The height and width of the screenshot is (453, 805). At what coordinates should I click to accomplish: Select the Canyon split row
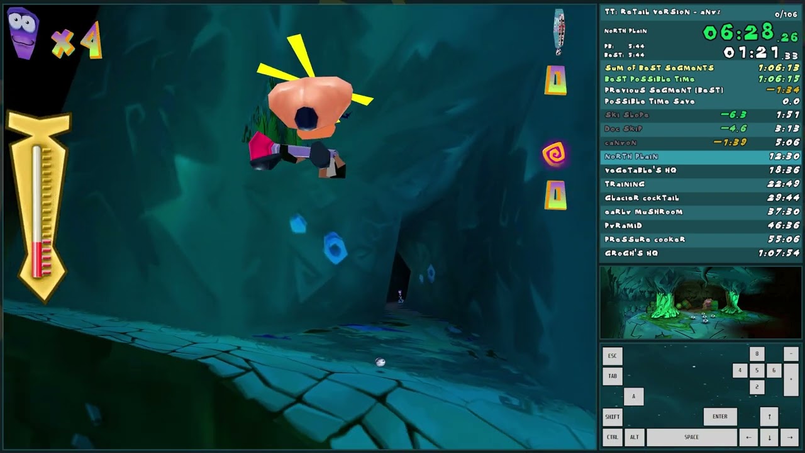pos(700,143)
